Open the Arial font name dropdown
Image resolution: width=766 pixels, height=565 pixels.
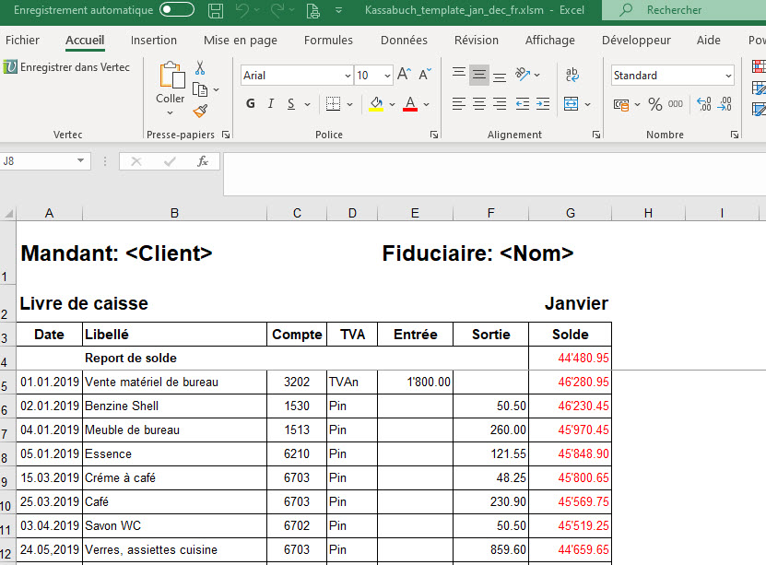click(347, 76)
